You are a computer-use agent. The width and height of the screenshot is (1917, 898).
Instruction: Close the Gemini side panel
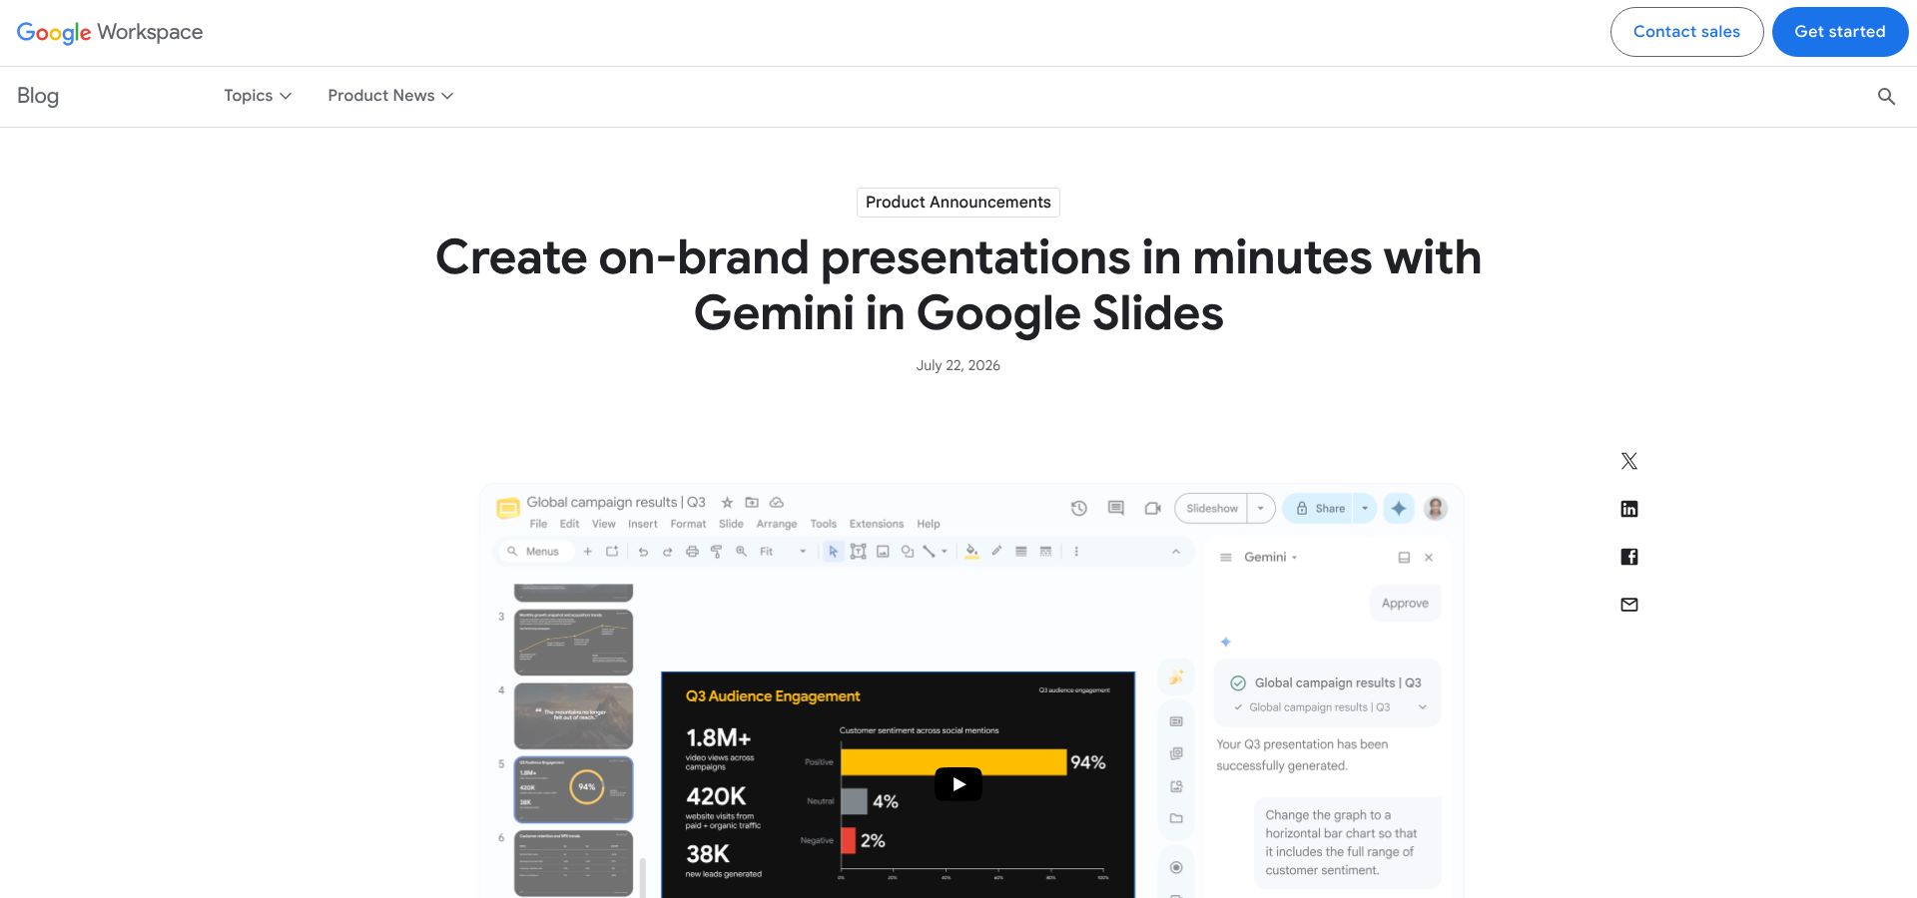tap(1429, 558)
